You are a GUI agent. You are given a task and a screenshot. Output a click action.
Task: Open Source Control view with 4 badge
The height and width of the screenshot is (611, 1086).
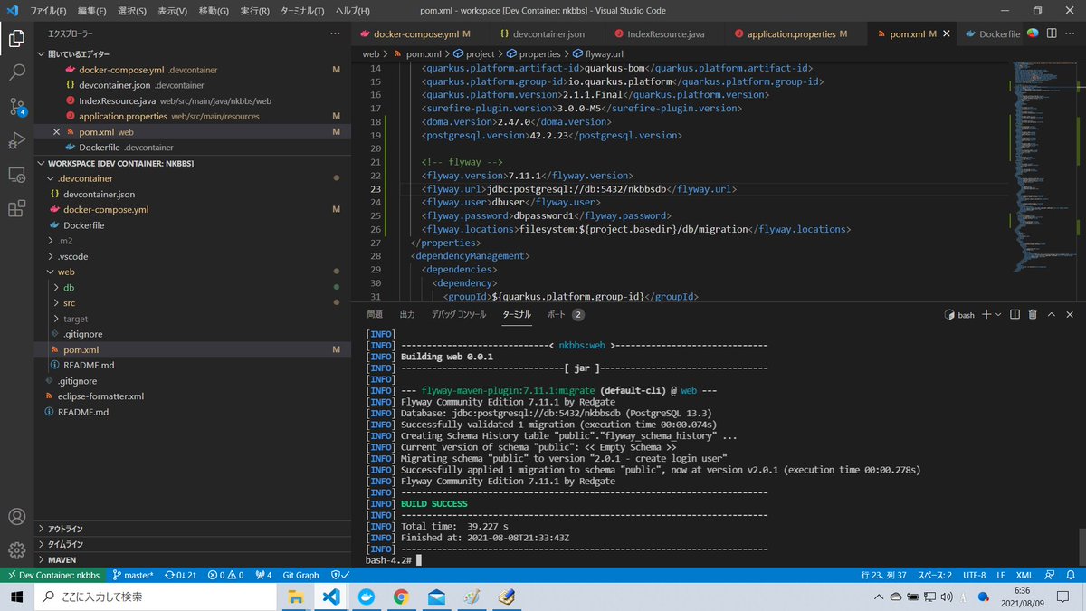tap(16, 107)
